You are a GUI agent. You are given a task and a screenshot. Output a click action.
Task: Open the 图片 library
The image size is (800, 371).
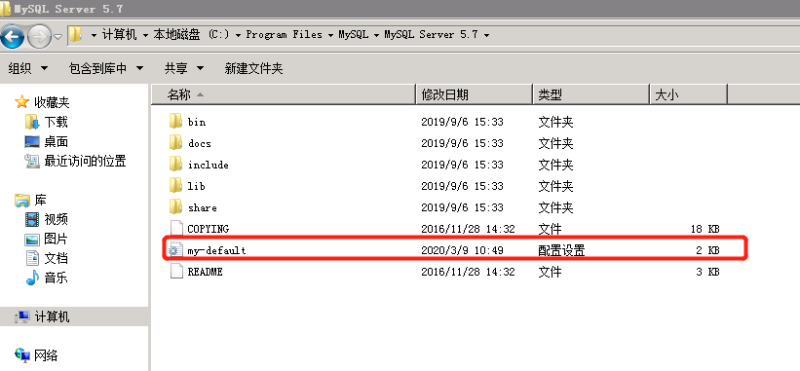pos(56,239)
